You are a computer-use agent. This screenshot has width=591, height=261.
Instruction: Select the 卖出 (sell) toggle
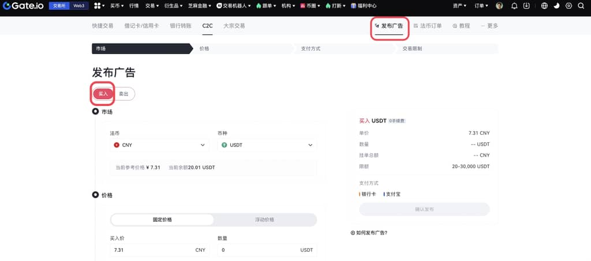point(124,93)
